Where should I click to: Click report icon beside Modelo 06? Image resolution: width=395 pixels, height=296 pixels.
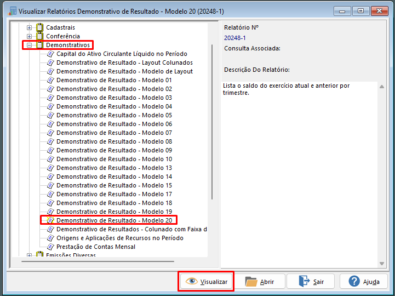pyautogui.click(x=50, y=124)
